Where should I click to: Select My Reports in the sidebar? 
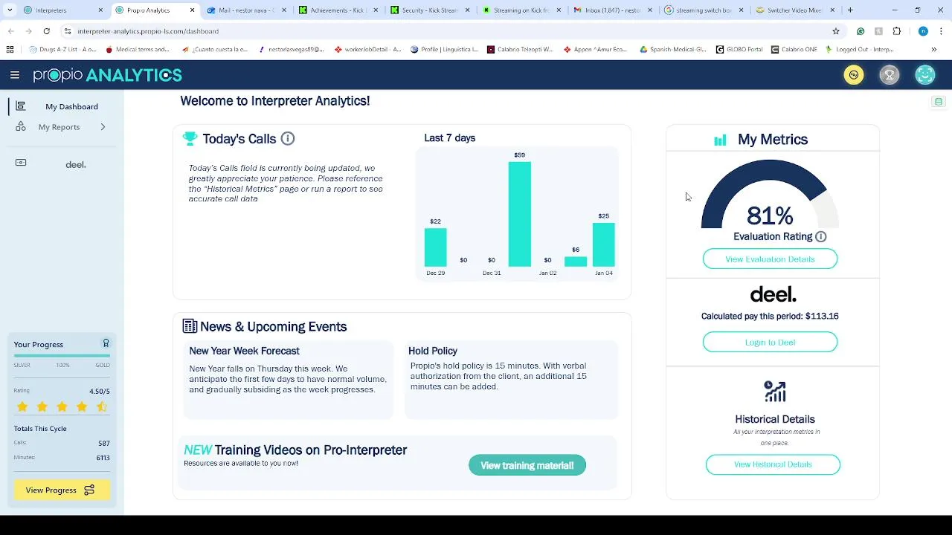coord(59,127)
